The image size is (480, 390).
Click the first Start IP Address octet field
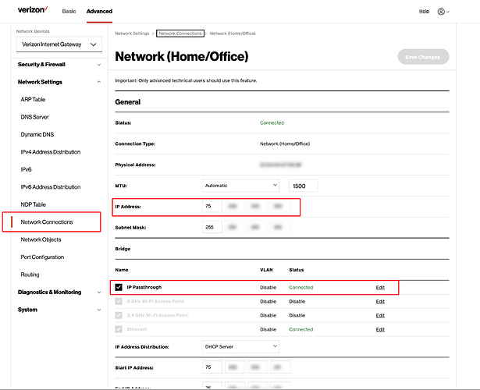coord(212,367)
